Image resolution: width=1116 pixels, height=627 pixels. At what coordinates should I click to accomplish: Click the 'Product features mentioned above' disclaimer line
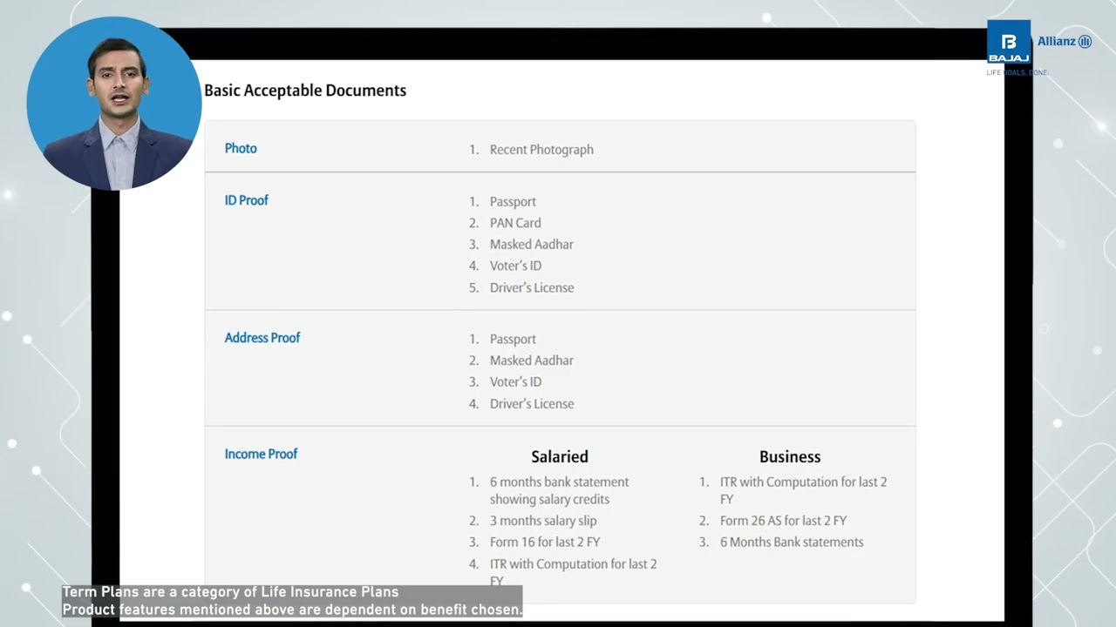[x=292, y=610]
